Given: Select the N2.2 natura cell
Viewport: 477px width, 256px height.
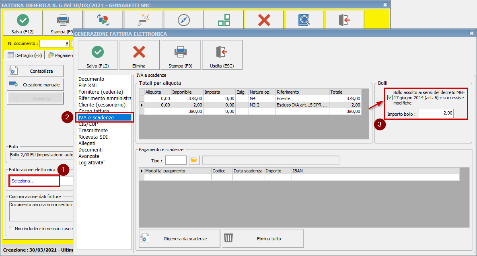Looking at the screenshot, I should pos(262,105).
